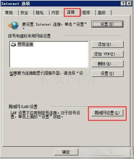Open the 程序 tab
The height and width of the screenshot is (159, 134).
(88, 13)
